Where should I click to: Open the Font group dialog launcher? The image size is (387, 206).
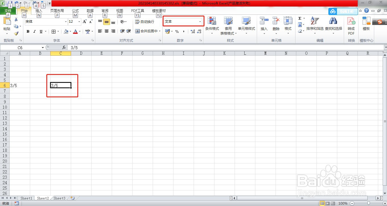click(93, 41)
